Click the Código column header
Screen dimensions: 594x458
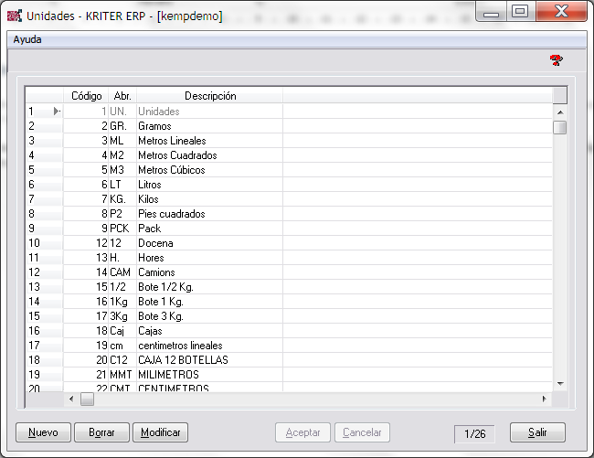point(86,96)
